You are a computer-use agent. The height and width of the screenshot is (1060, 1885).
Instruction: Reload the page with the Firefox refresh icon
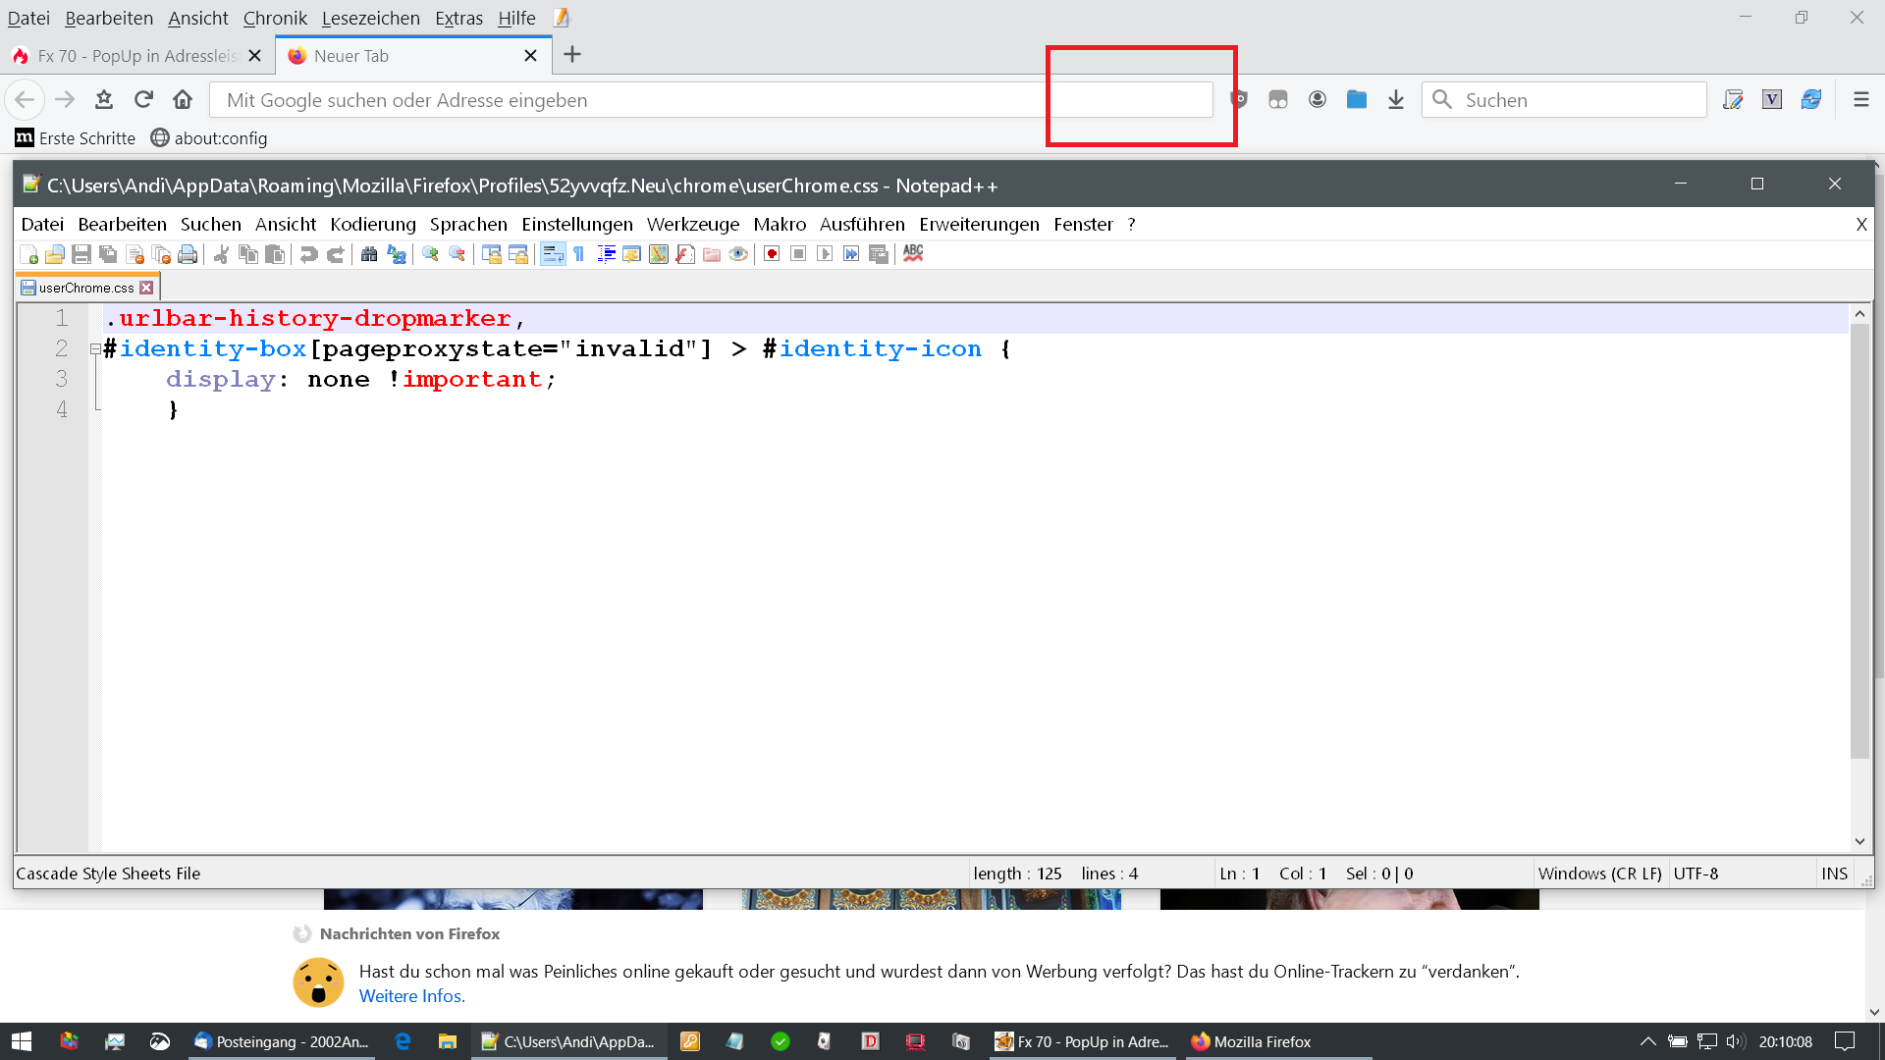pyautogui.click(x=143, y=100)
